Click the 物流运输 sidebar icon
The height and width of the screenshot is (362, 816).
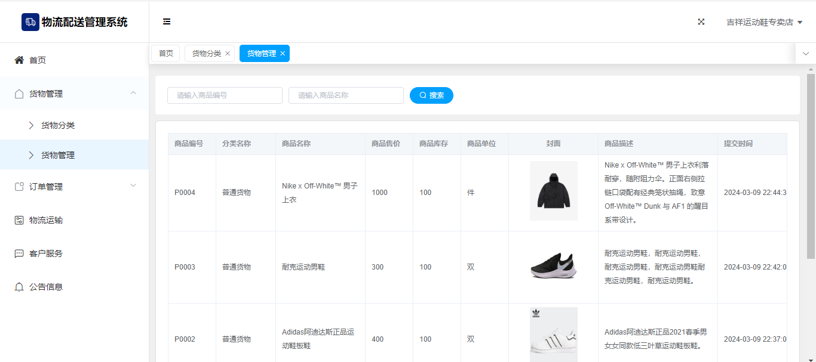tap(19, 220)
